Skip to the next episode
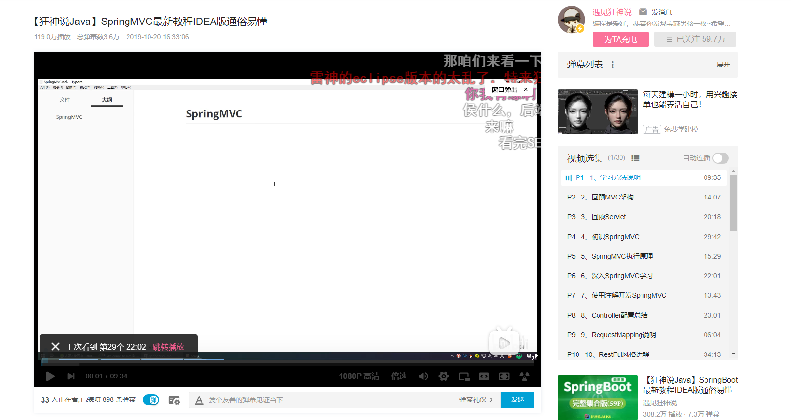 click(71, 376)
